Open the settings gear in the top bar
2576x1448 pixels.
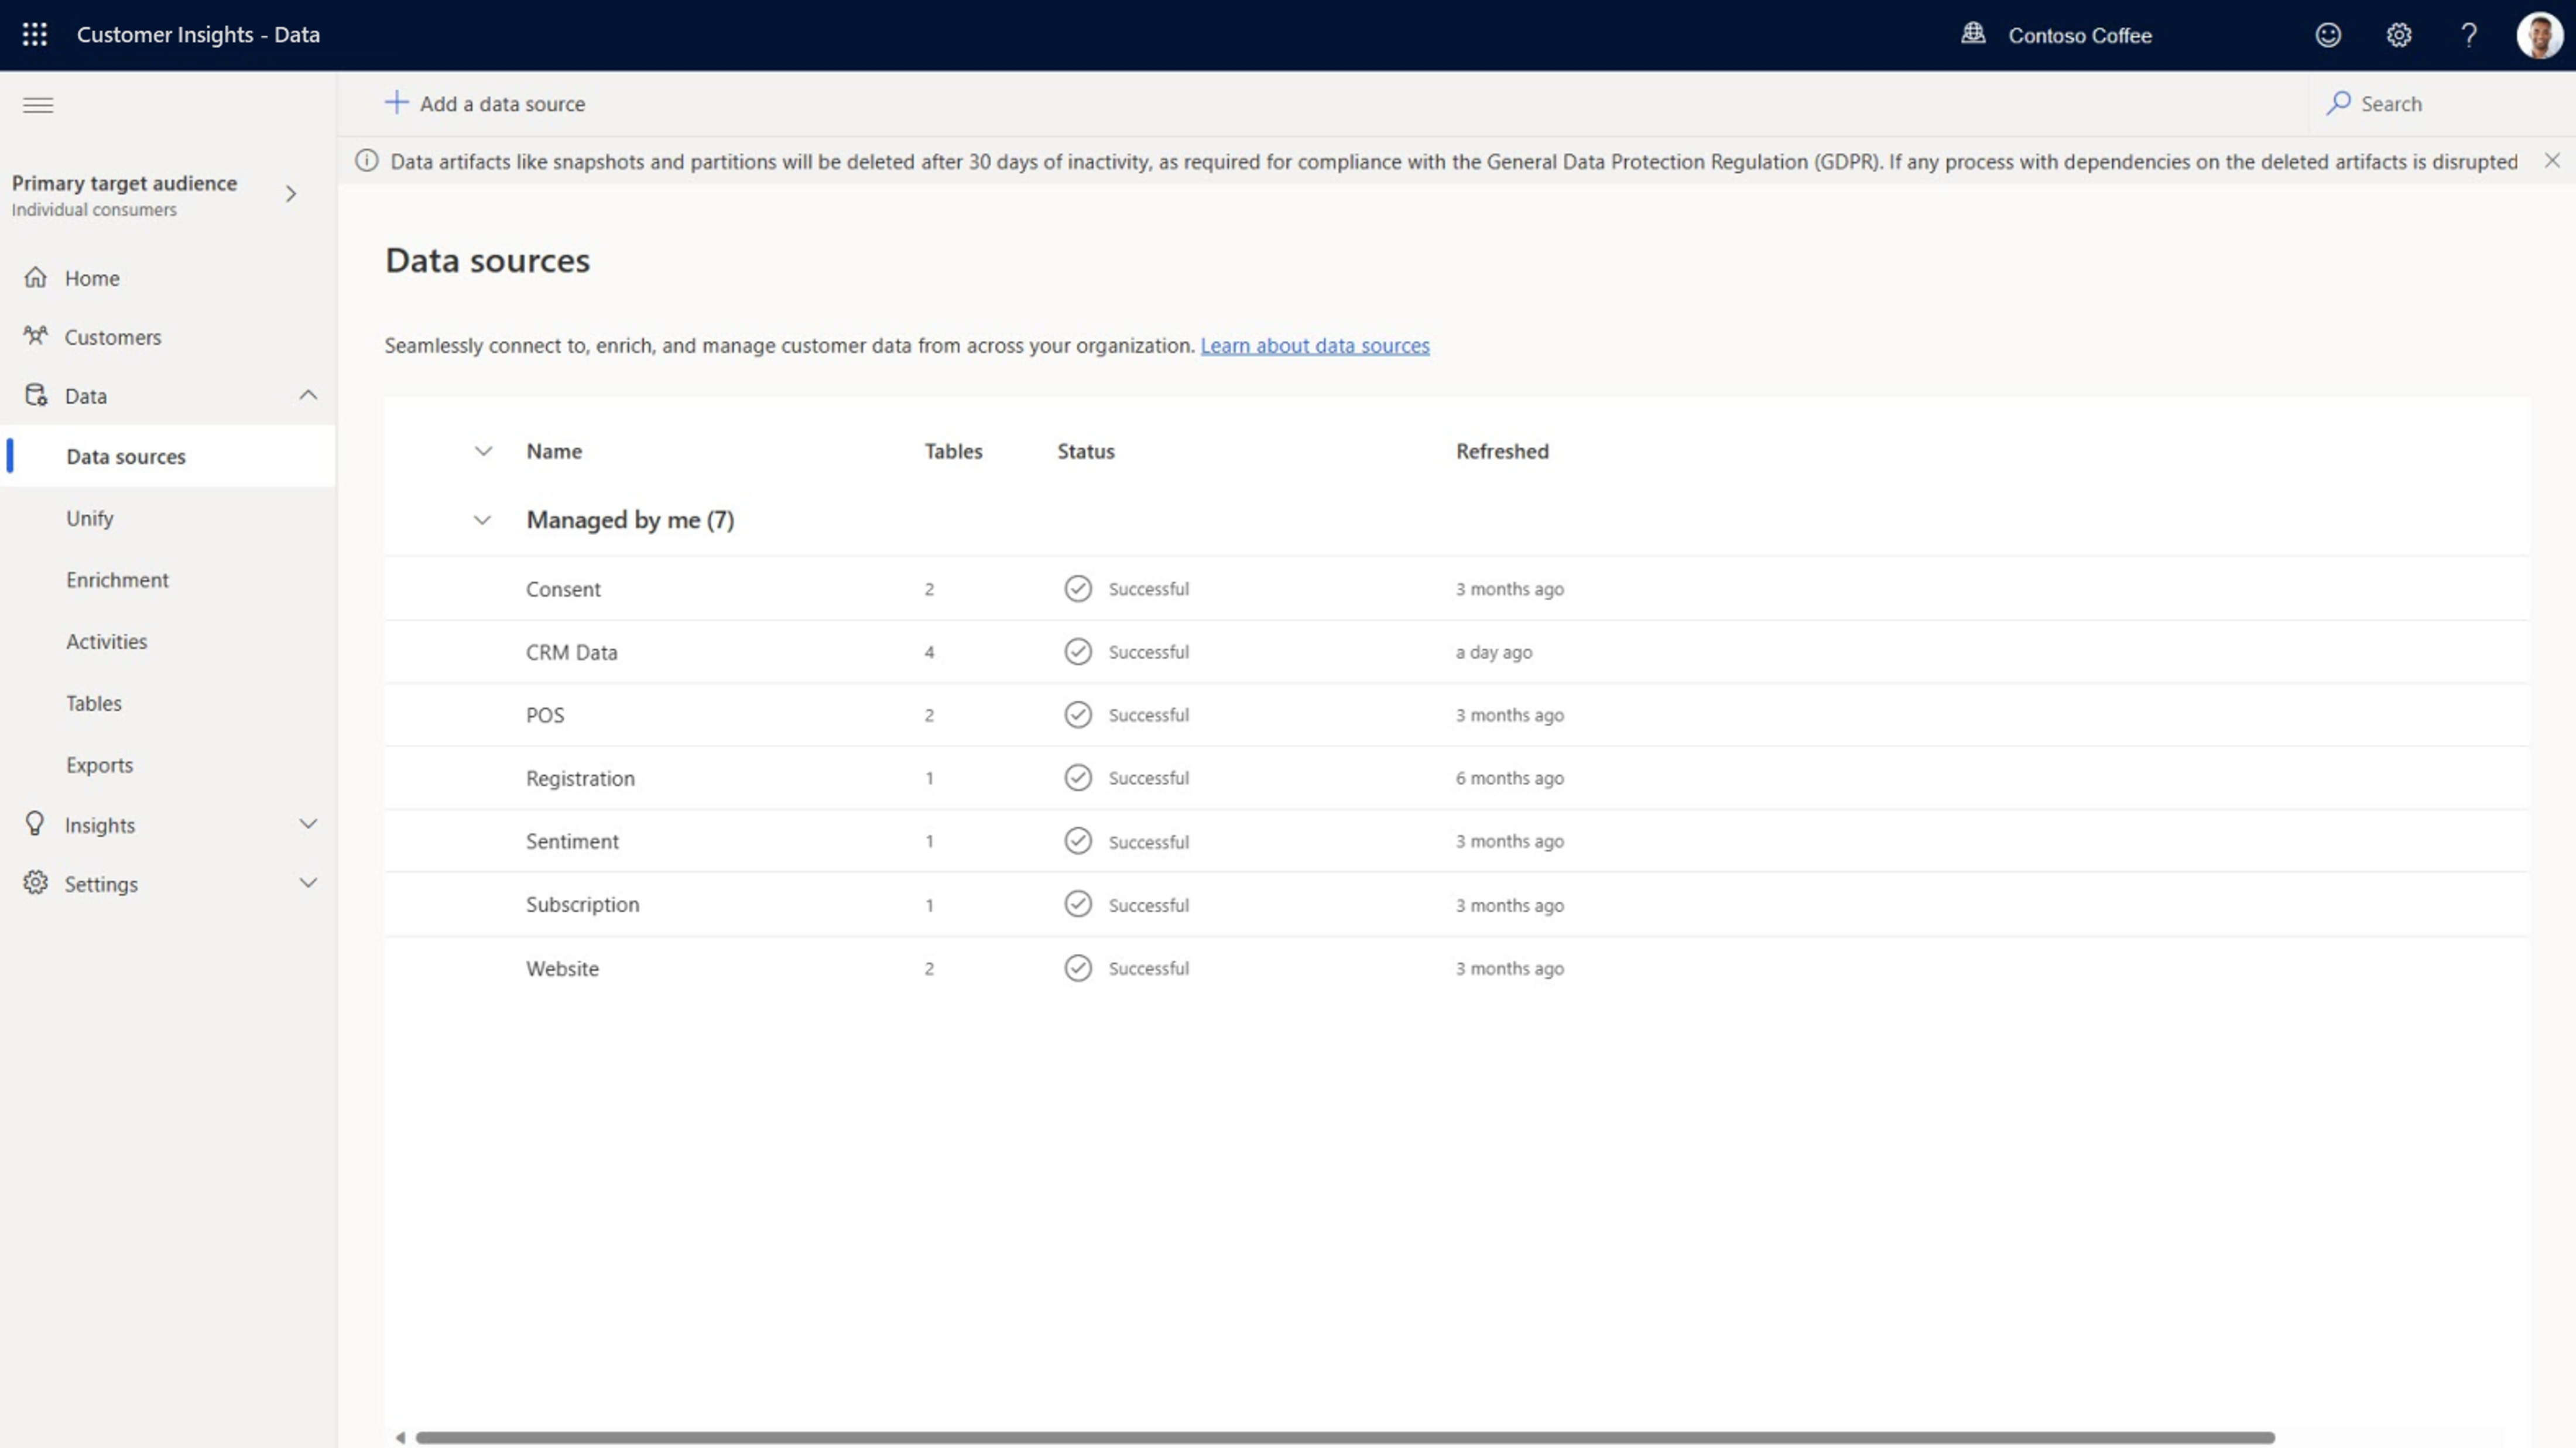[x=2398, y=35]
